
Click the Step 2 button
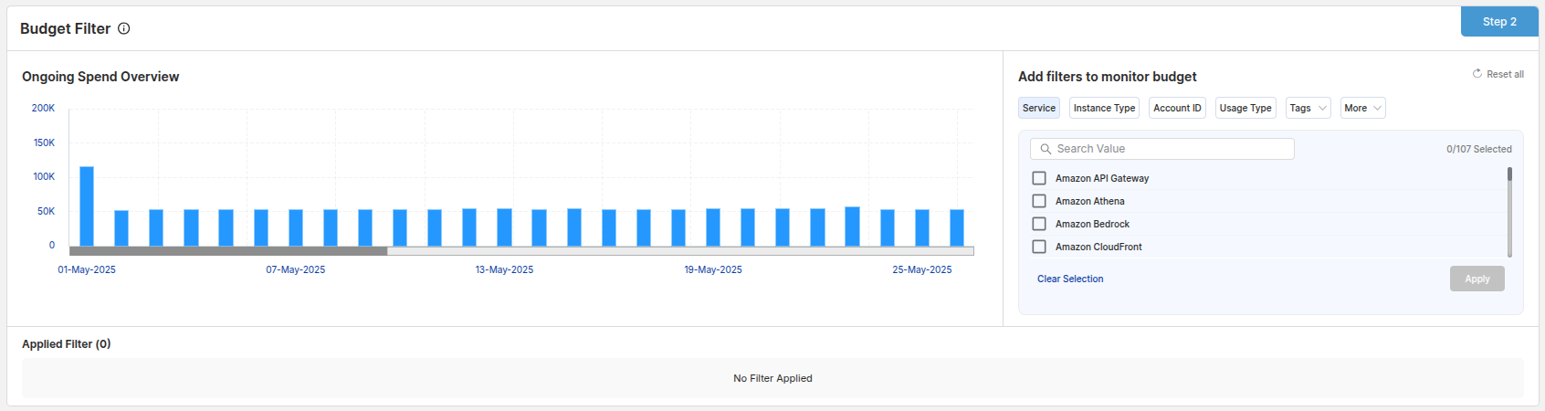[x=1498, y=22]
